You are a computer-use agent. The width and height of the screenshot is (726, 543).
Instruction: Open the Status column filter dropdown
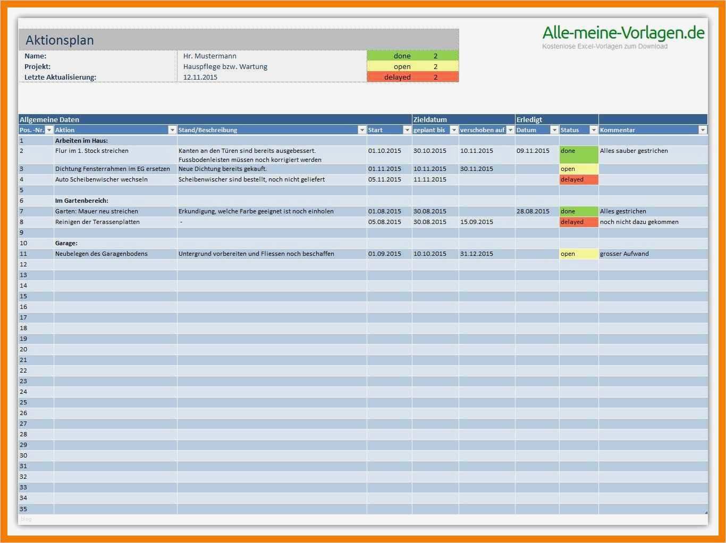point(594,130)
